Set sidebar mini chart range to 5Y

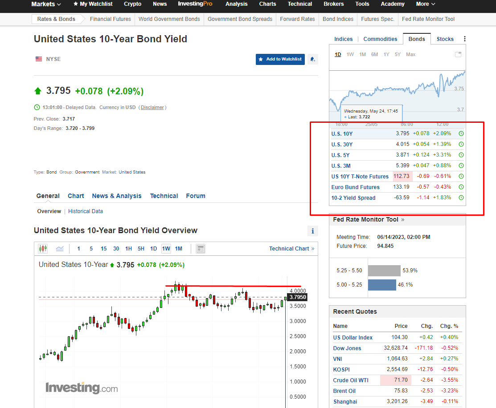(x=398, y=54)
